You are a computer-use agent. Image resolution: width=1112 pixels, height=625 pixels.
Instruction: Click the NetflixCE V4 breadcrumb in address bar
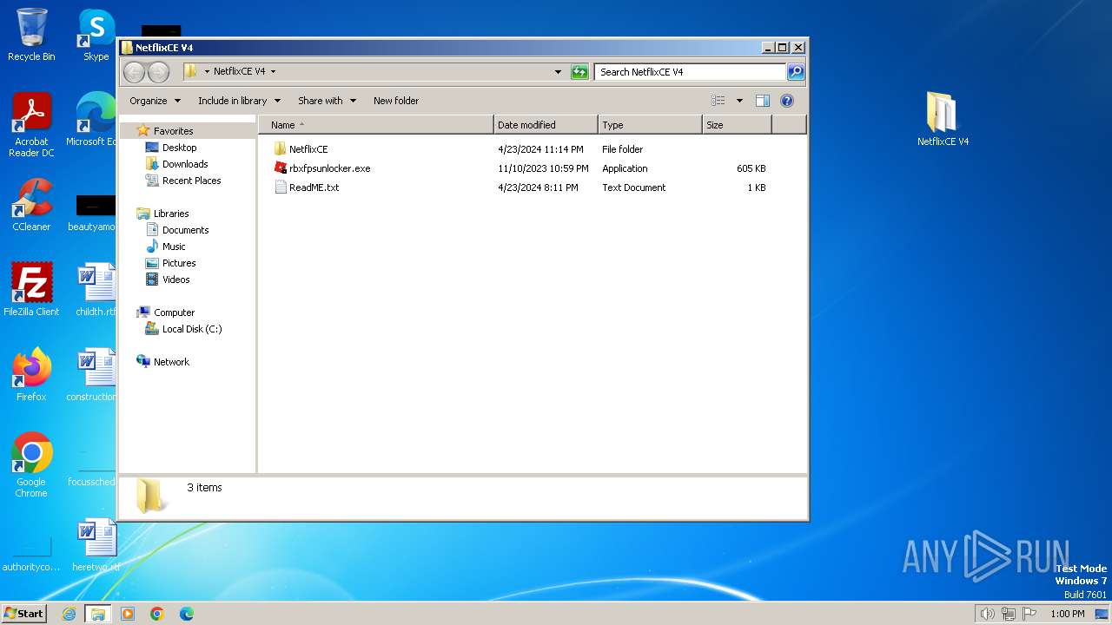pyautogui.click(x=239, y=72)
